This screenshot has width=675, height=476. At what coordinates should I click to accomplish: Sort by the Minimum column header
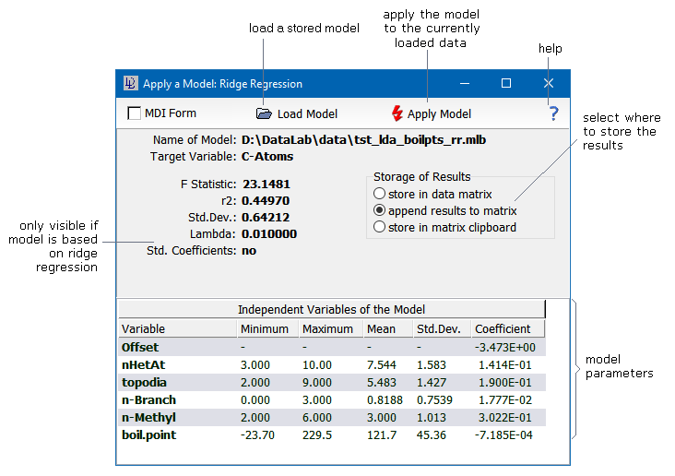tap(266, 328)
